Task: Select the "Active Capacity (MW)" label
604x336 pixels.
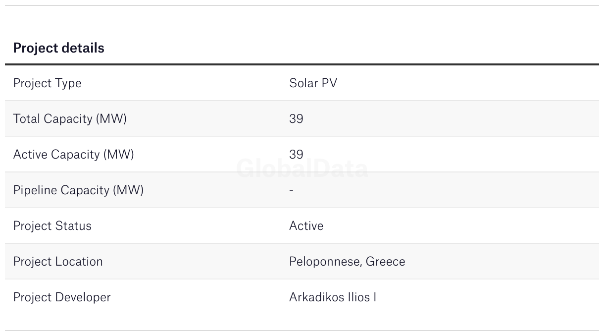Action: 73,155
